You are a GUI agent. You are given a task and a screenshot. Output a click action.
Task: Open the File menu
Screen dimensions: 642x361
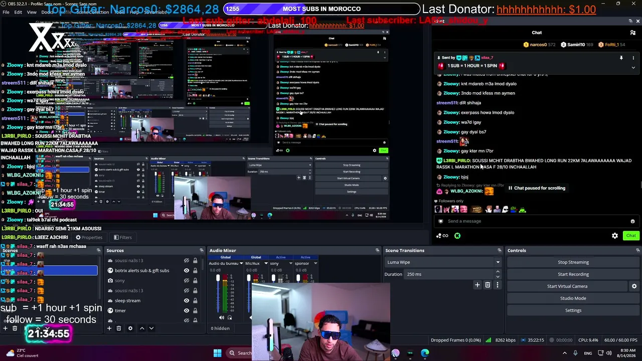coord(6,12)
